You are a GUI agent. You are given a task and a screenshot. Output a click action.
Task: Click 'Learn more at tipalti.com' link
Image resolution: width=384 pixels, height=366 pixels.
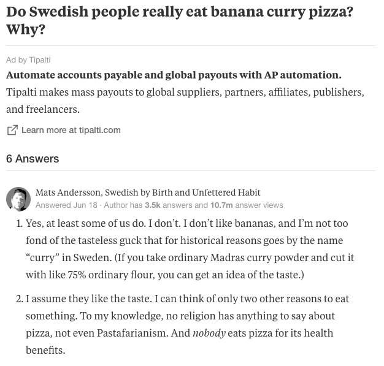(71, 130)
